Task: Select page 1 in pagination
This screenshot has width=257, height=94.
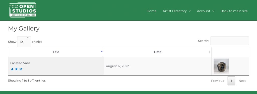Action: point(231,81)
